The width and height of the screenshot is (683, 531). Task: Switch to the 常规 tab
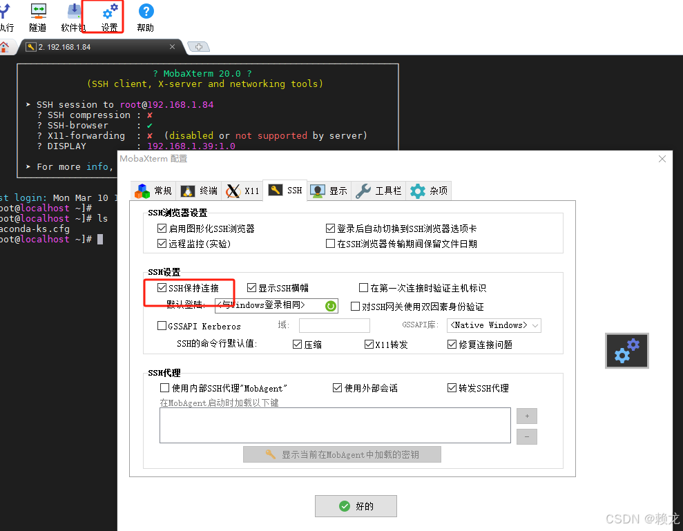(x=153, y=191)
